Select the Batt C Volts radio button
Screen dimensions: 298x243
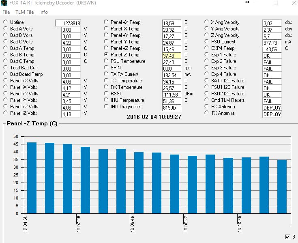pos(6,41)
